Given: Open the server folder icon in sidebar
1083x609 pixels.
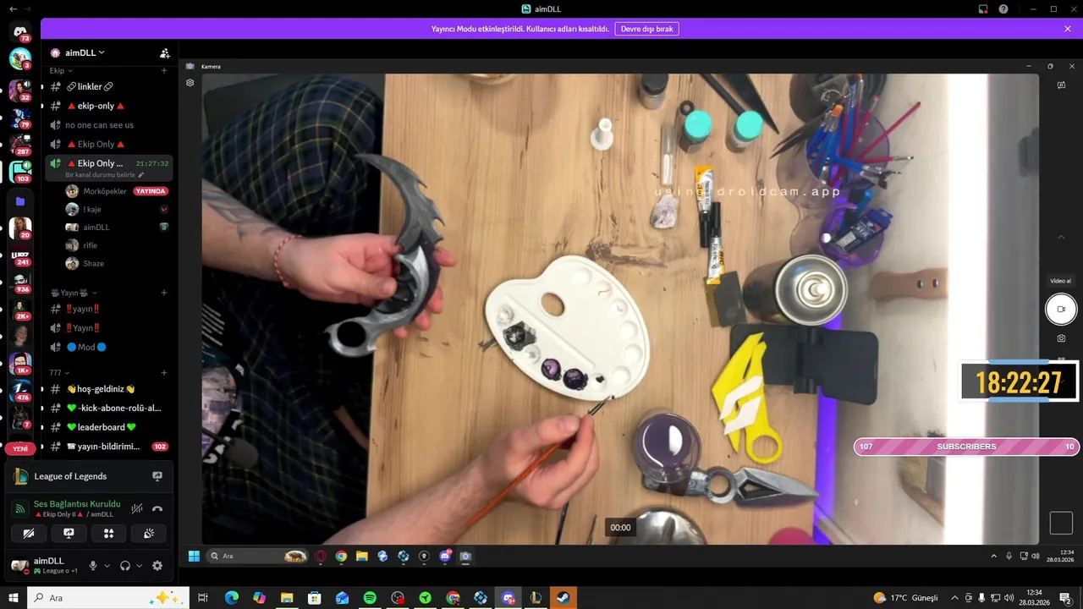Looking at the screenshot, I should pyautogui.click(x=20, y=201).
